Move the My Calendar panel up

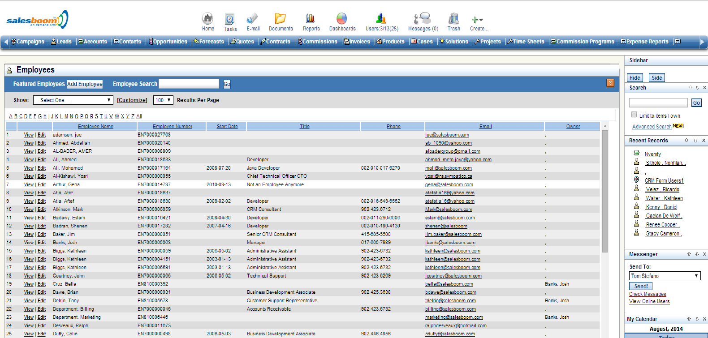(689, 319)
